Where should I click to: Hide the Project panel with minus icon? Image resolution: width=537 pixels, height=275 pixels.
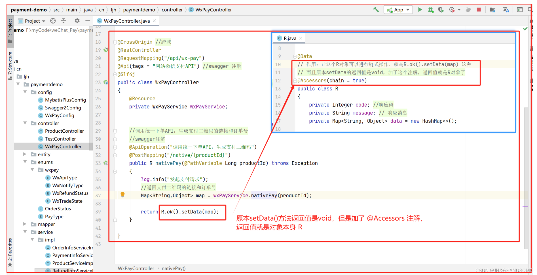click(88, 21)
